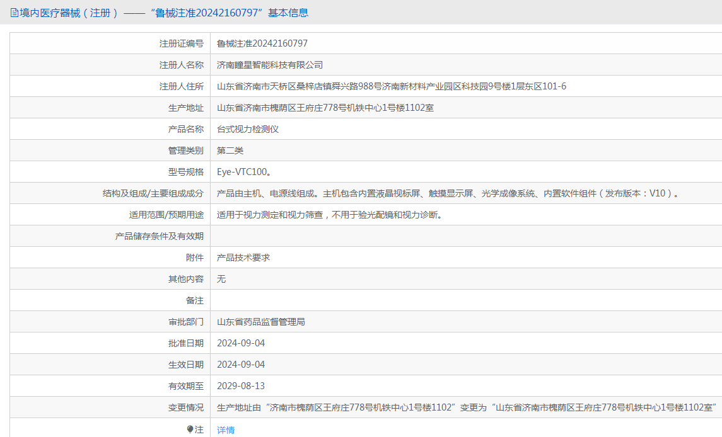This screenshot has width=722, height=437.
Task: Click attachment value 产品技术要求
Action: (243, 258)
